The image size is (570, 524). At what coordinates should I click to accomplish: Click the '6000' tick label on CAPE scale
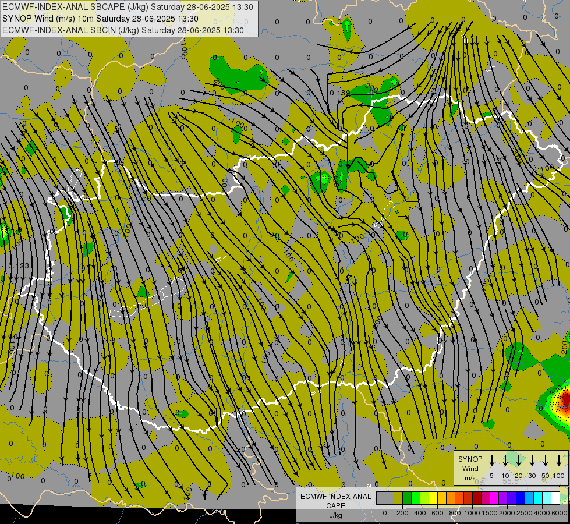pos(560,513)
